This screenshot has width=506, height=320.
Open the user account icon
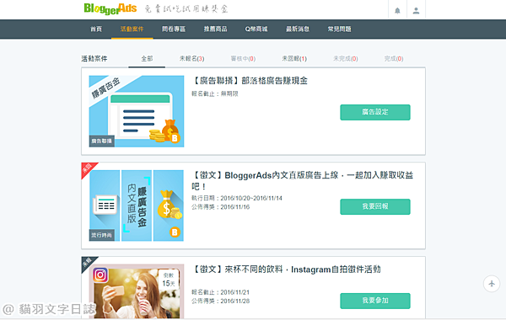point(416,11)
